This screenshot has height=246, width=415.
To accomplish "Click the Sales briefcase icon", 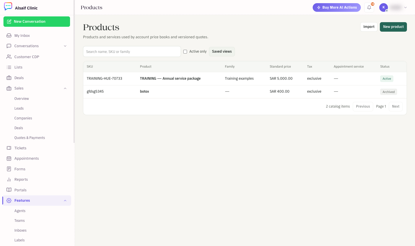I will (9, 88).
